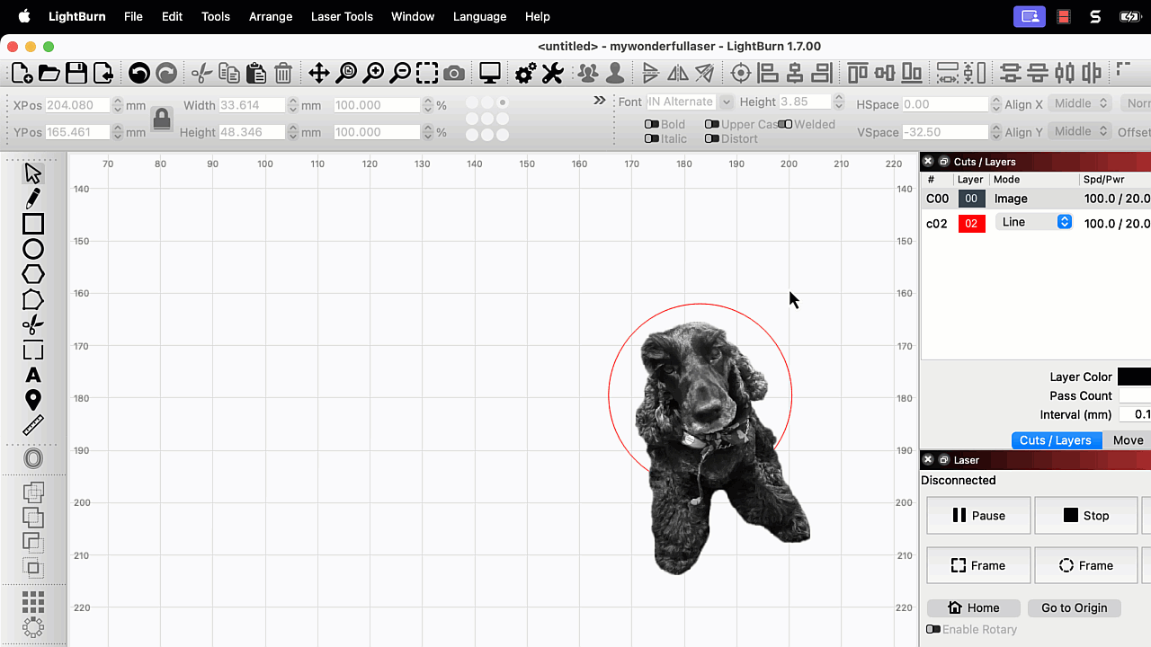The image size is (1151, 647).
Task: Toggle the Italic font switch
Action: [652, 138]
